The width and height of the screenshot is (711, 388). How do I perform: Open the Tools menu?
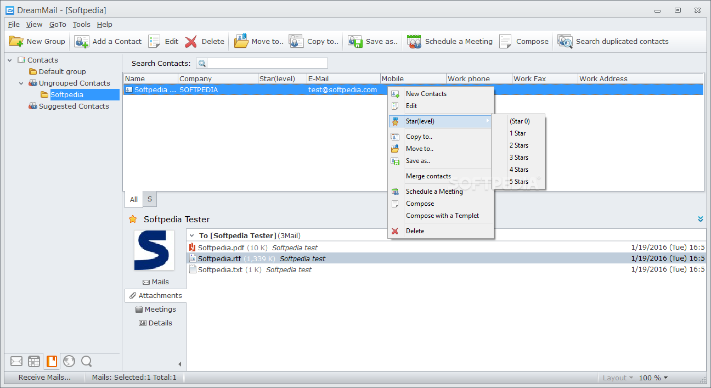coord(81,24)
